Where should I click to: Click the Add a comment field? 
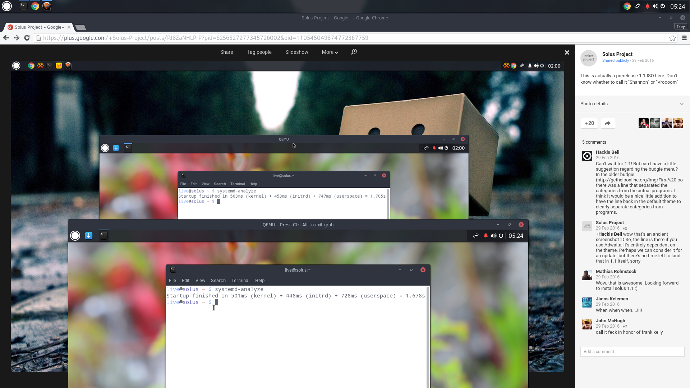632,352
